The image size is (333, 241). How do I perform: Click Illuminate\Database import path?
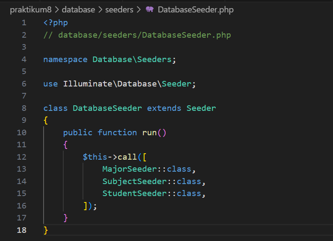pos(110,84)
